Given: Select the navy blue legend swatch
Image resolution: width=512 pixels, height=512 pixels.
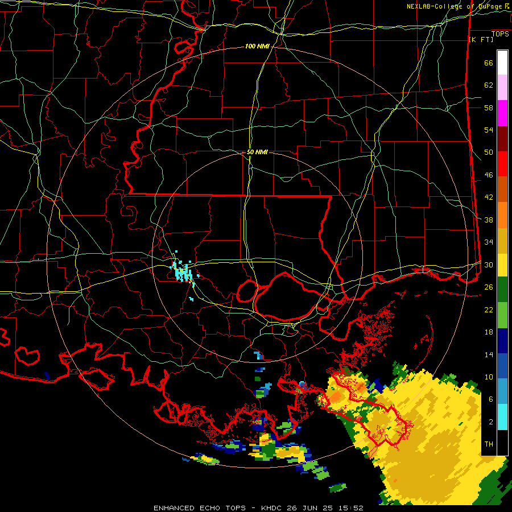Looking at the screenshot, I should 502,341.
